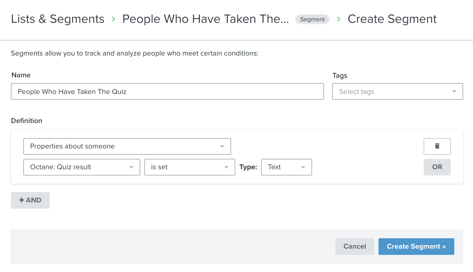This screenshot has height=272, width=473.
Task: Go to Lists & Segments breadcrumb
Action: [x=58, y=19]
